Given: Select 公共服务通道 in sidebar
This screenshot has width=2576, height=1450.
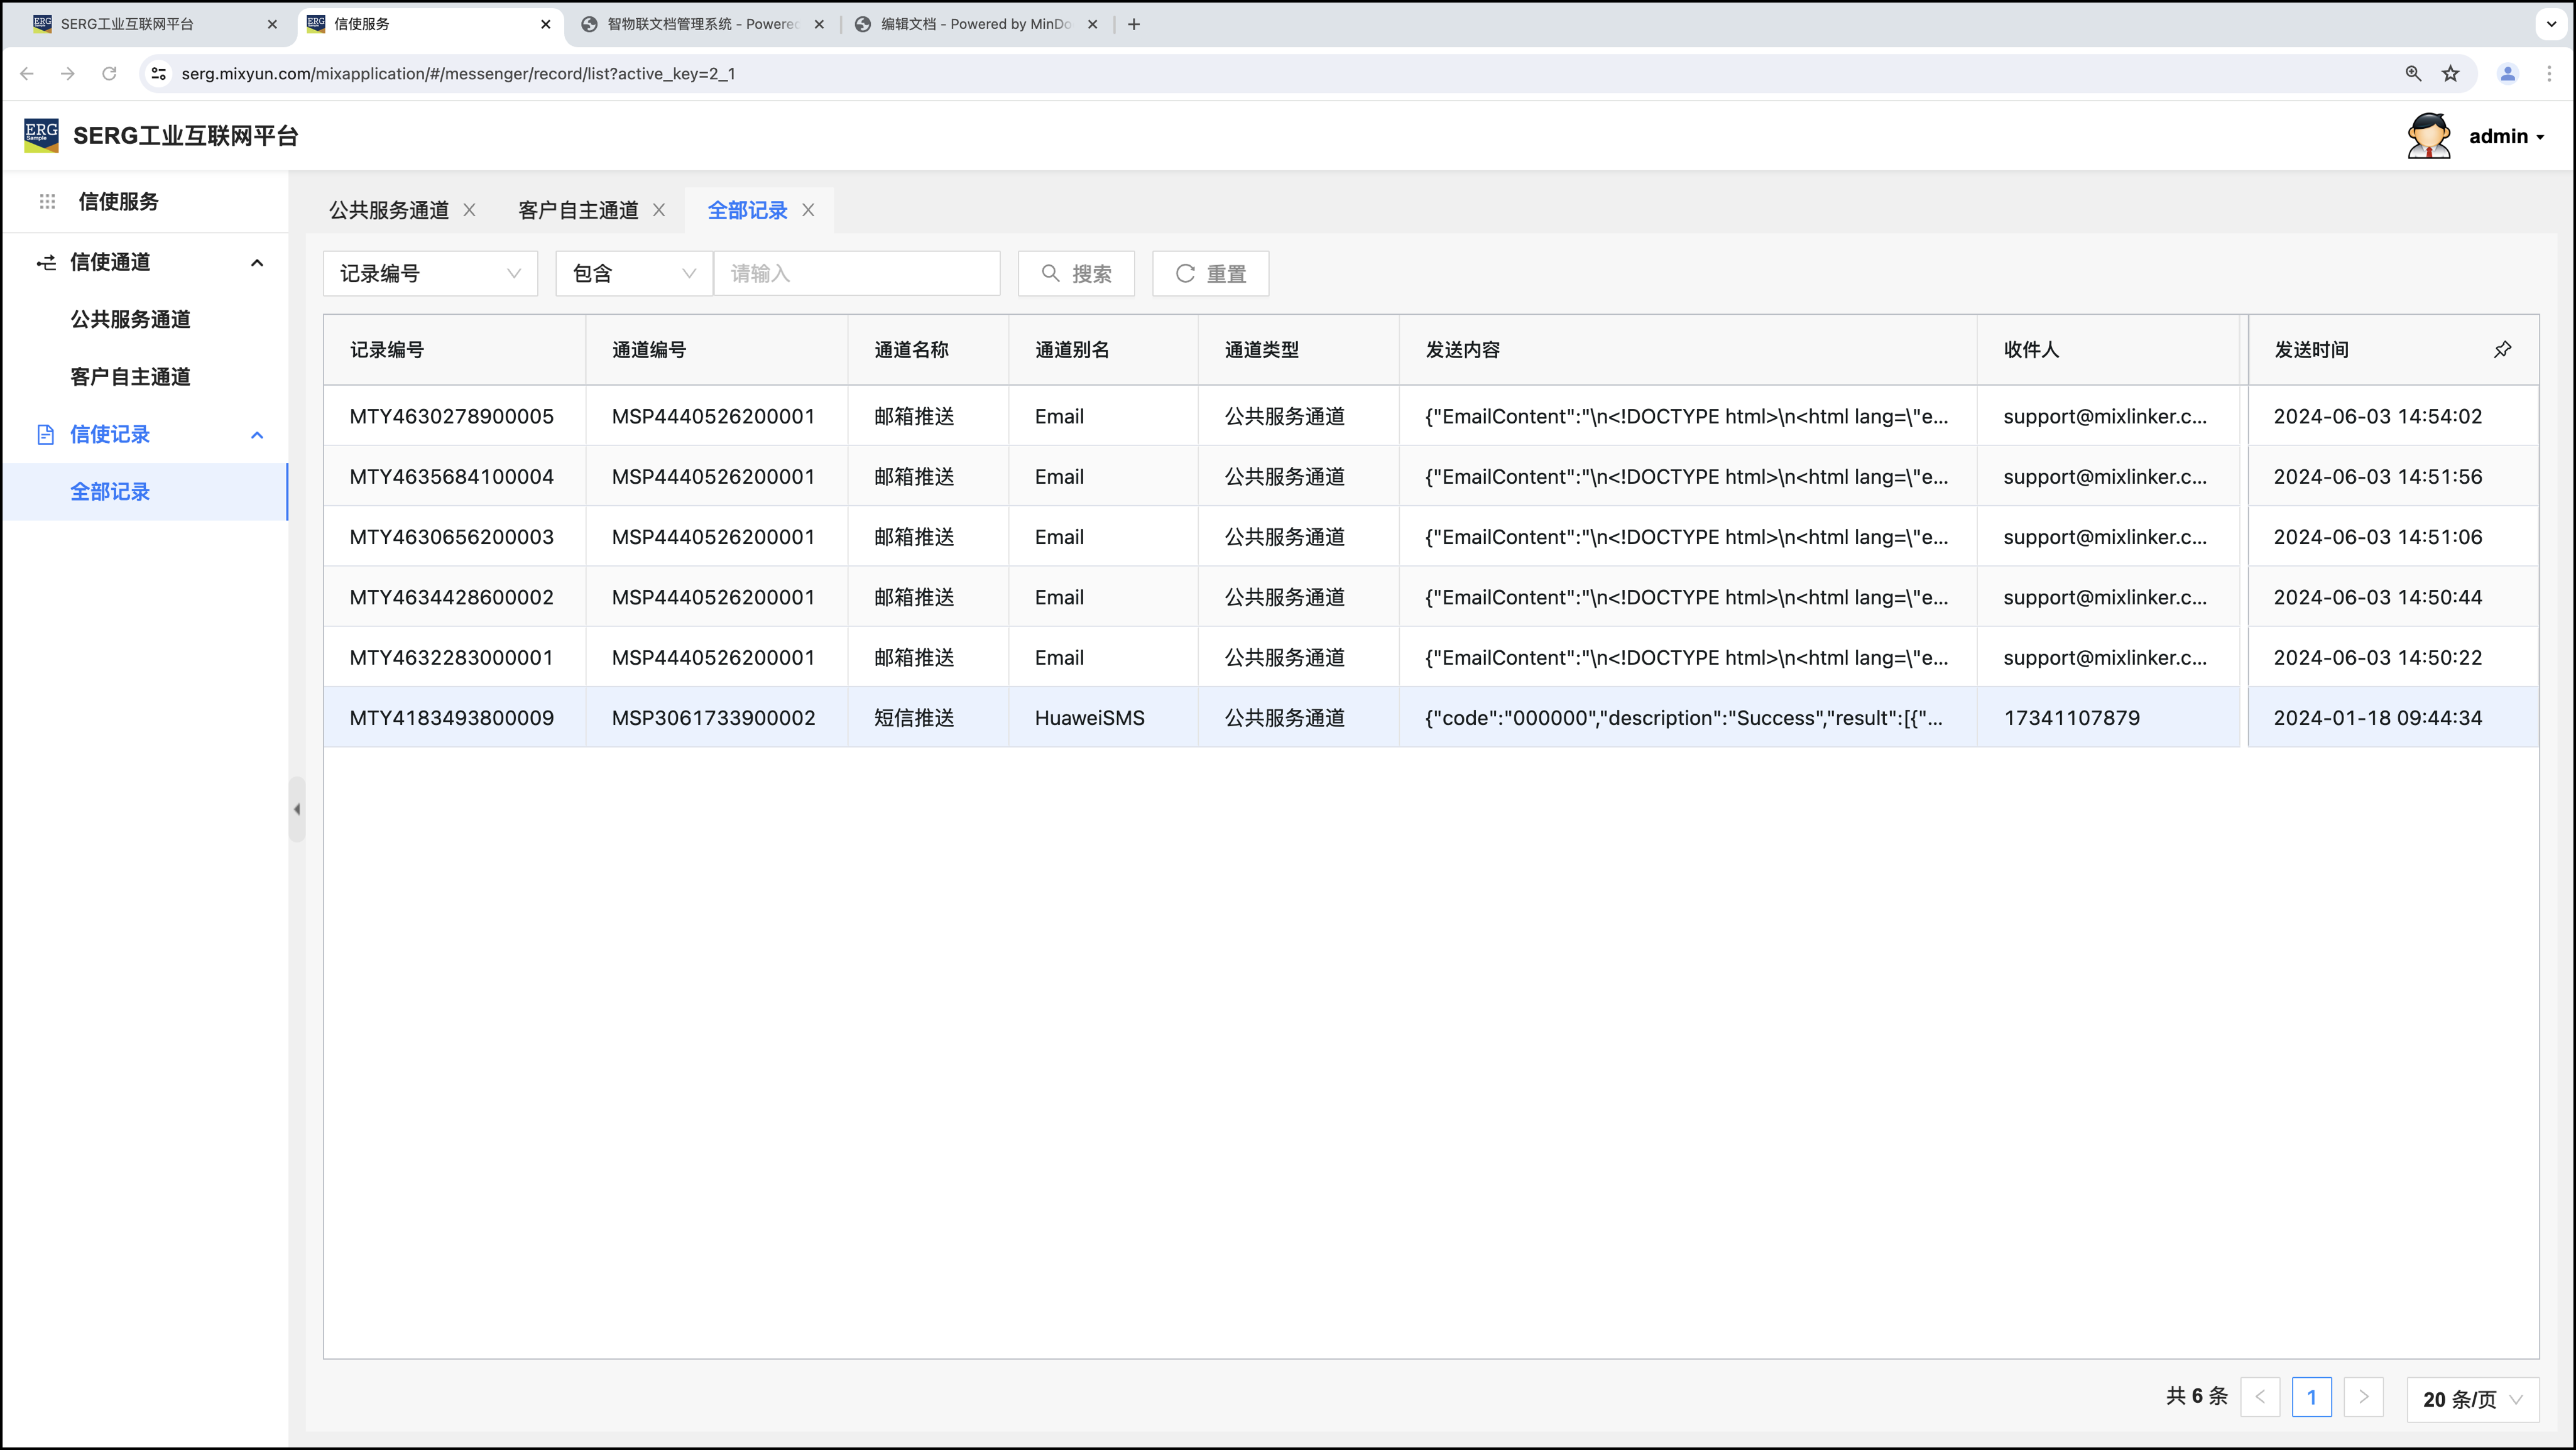Looking at the screenshot, I should point(130,319).
